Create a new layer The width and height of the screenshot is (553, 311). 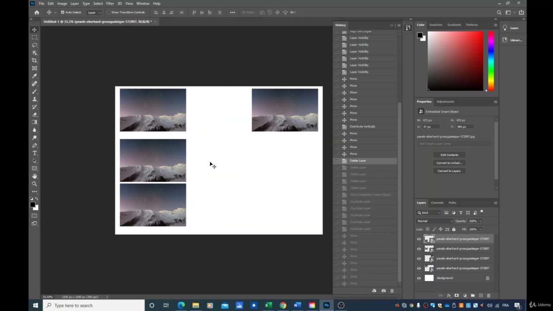(480, 295)
